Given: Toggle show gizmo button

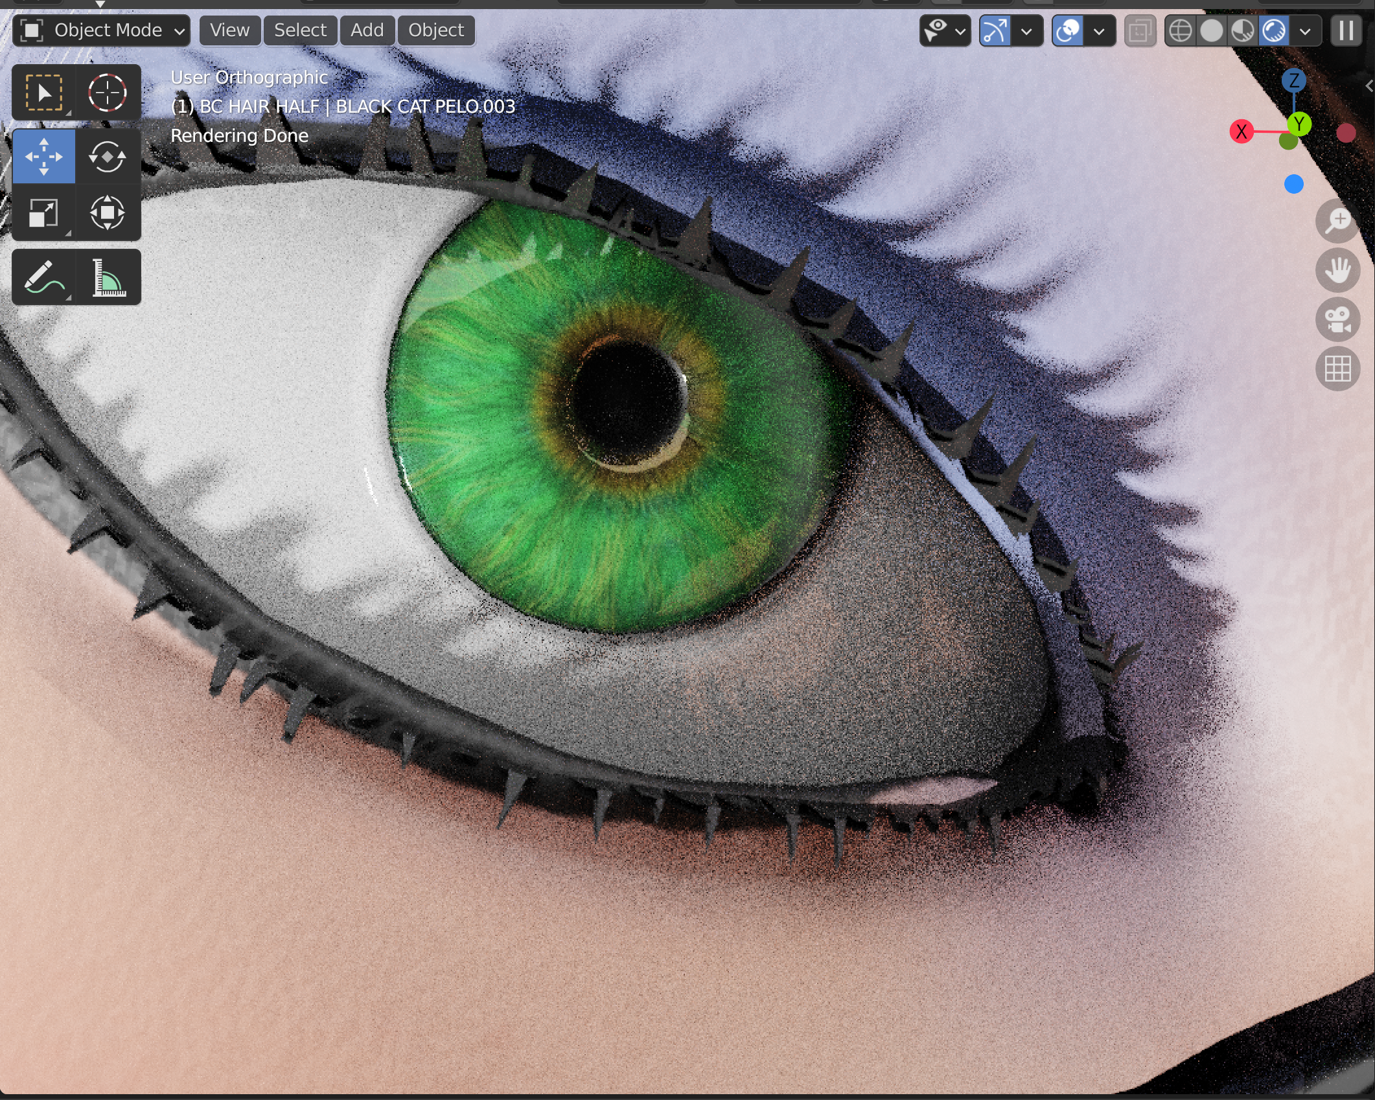Looking at the screenshot, I should click(x=995, y=30).
